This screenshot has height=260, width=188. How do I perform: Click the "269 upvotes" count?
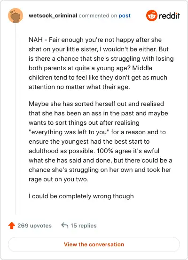[x=34, y=226]
